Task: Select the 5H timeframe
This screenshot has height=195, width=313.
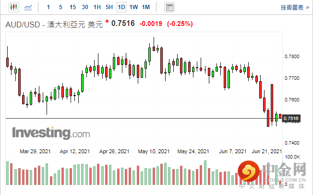Action: tap(109, 7)
